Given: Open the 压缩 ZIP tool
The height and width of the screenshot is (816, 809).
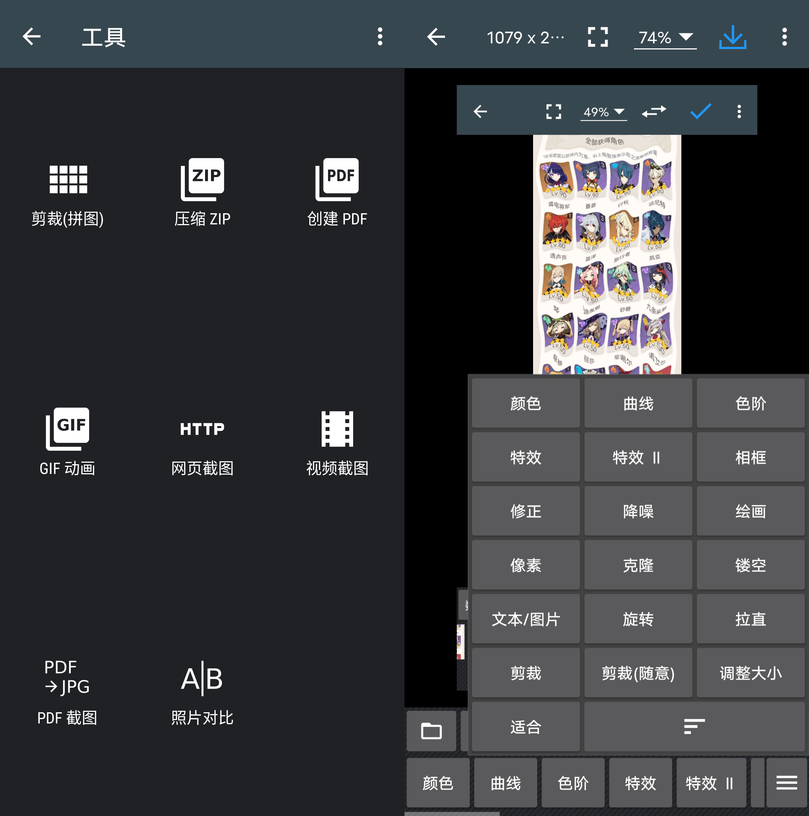Looking at the screenshot, I should tap(202, 193).
